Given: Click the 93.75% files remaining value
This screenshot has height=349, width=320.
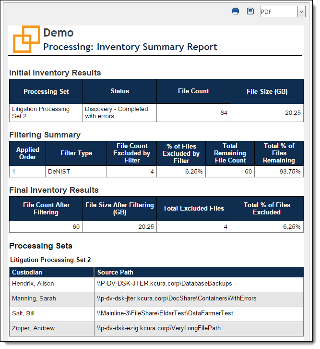Looking at the screenshot, I should (x=290, y=172).
